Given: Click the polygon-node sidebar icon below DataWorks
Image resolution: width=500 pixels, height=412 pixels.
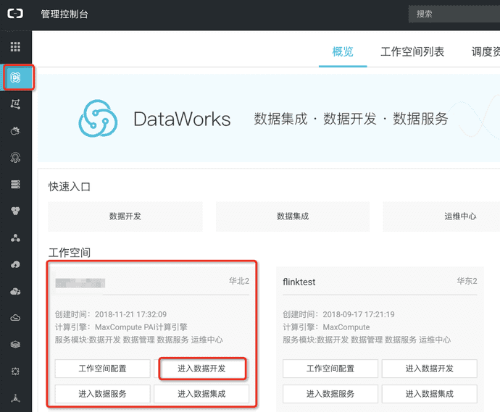Looking at the screenshot, I should pyautogui.click(x=15, y=104).
